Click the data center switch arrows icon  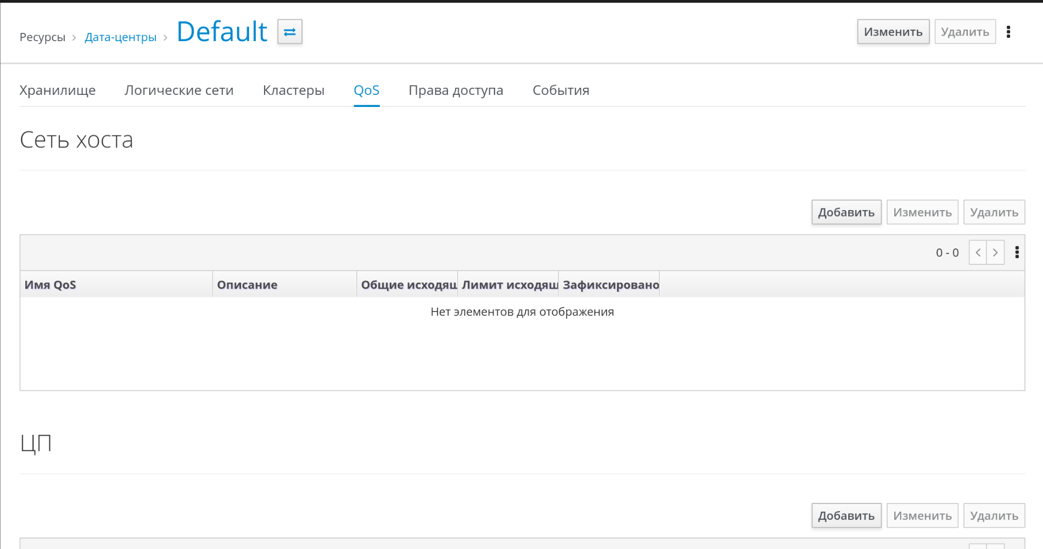(290, 32)
